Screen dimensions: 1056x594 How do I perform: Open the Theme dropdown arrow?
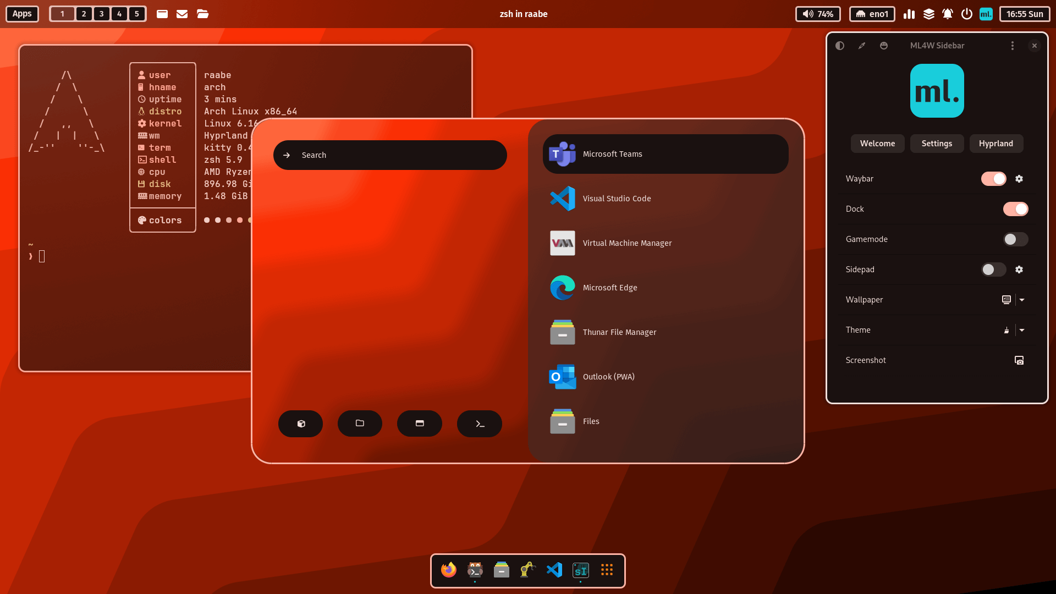coord(1022,330)
